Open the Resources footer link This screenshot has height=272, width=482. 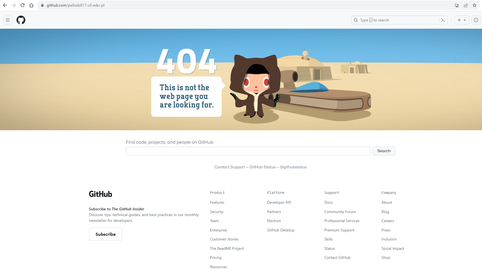(219, 267)
